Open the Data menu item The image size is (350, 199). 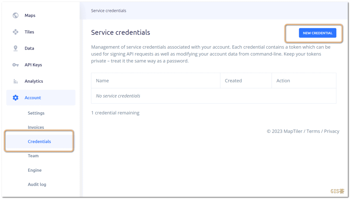(x=29, y=48)
